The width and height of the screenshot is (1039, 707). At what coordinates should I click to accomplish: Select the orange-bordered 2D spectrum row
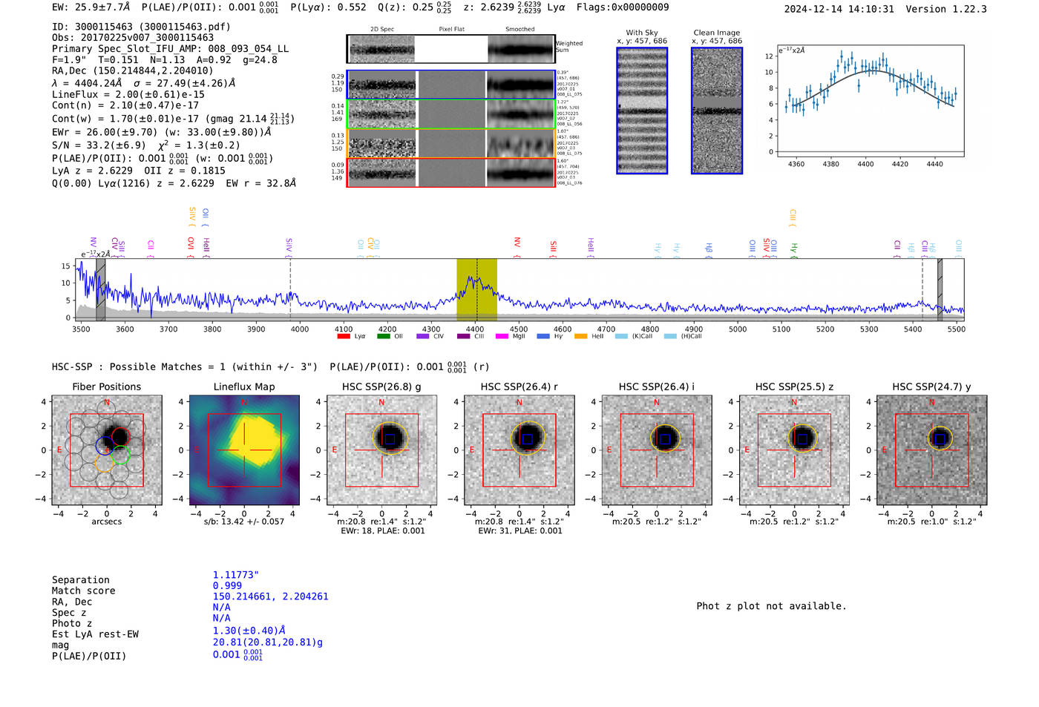coord(450,143)
